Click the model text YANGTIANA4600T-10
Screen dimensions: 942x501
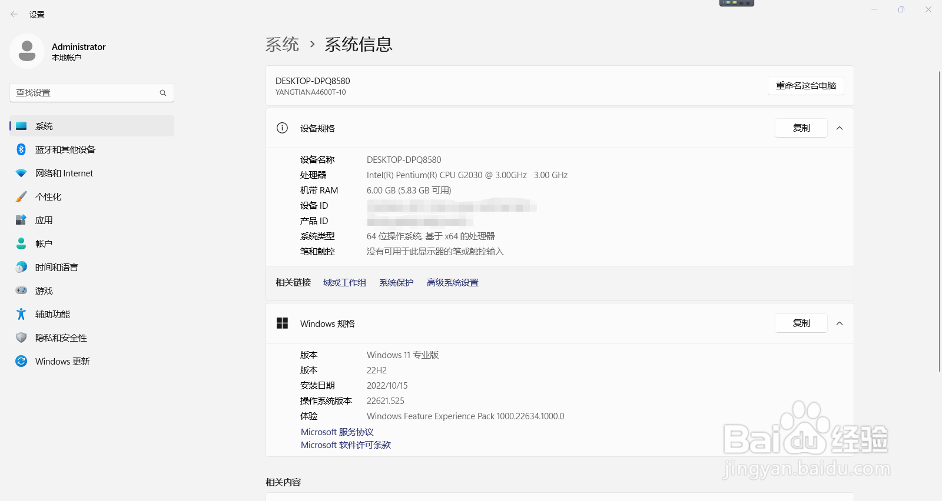[310, 92]
